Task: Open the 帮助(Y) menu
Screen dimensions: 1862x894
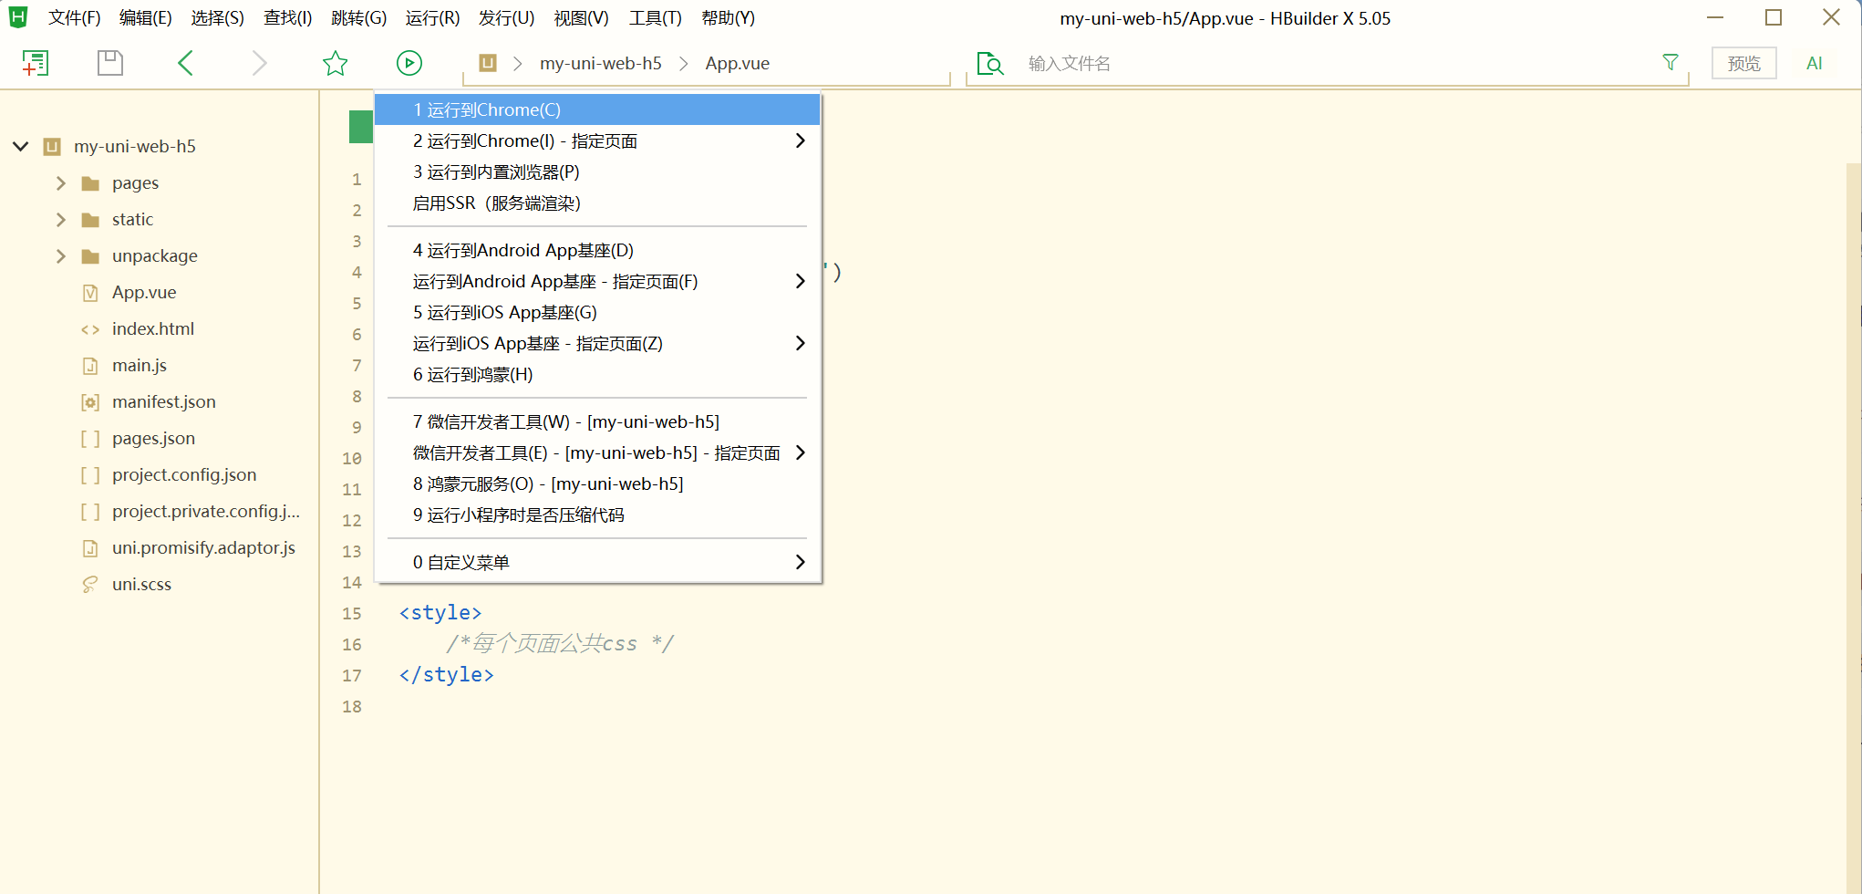Action: point(729,18)
